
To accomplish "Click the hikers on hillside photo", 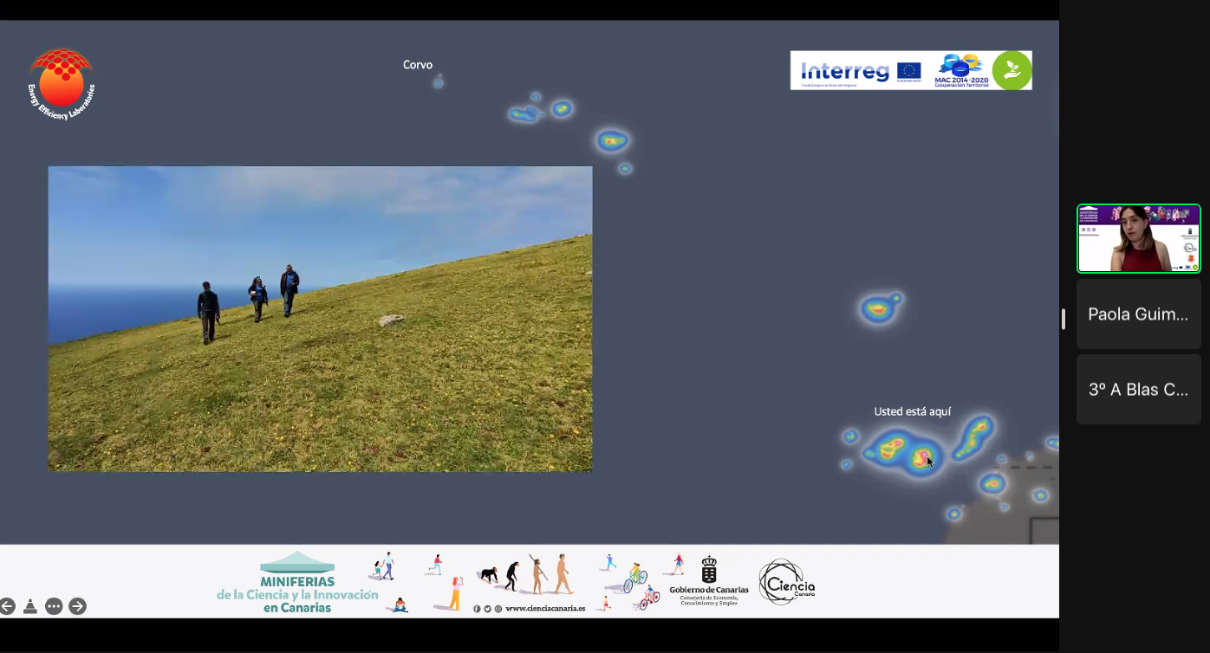I will pos(320,319).
